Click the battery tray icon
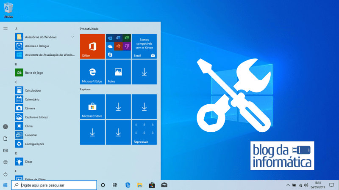This screenshot has height=190, width=339. pyautogui.click(x=294, y=185)
